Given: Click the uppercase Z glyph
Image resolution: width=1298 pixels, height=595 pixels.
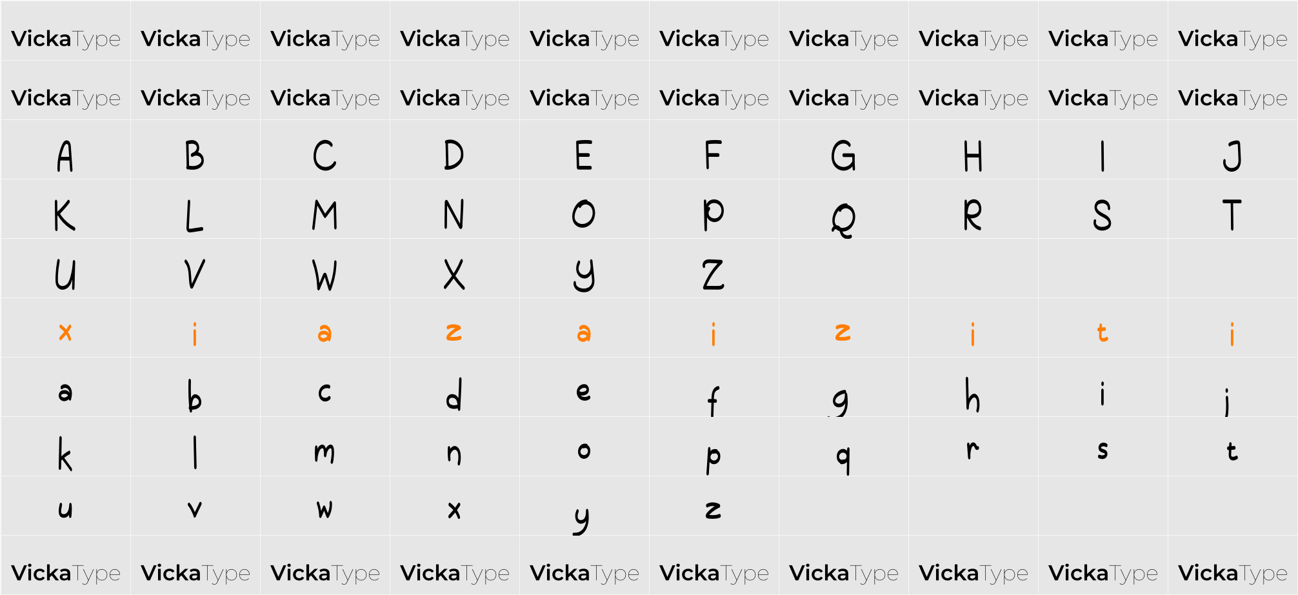Looking at the screenshot, I should click(713, 275).
